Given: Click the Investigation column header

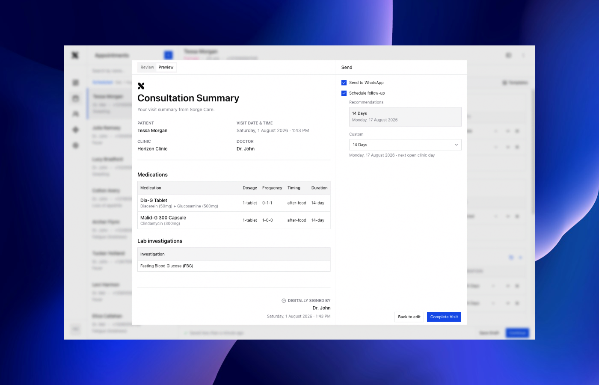Looking at the screenshot, I should (x=152, y=254).
